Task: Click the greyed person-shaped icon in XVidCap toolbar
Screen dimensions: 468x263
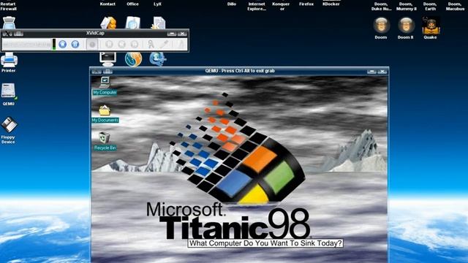Action: coord(151,45)
